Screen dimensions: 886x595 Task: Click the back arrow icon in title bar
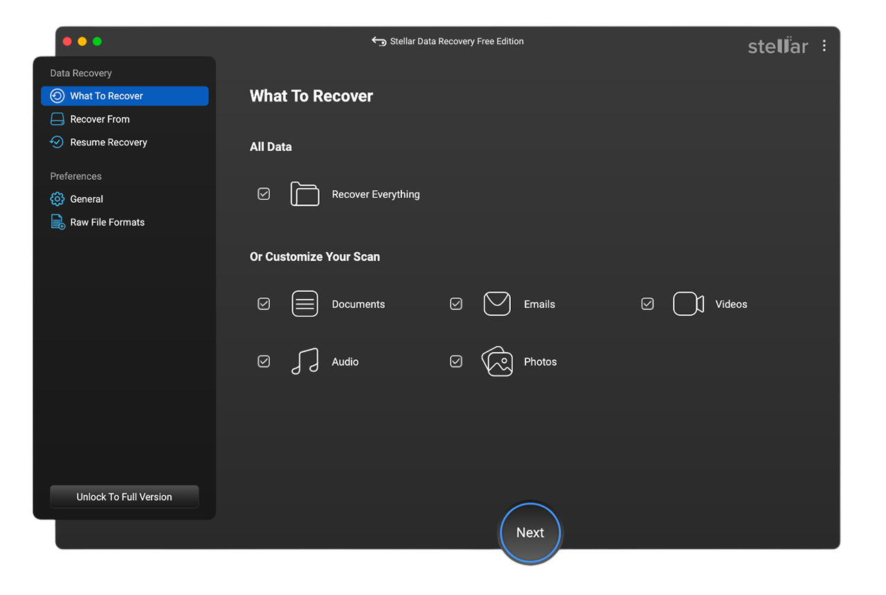point(379,42)
